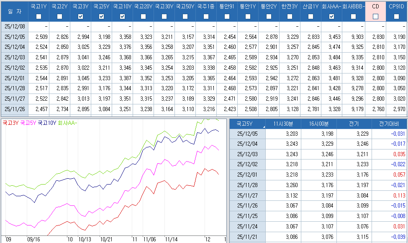Check the 국고2Y series checkbox

(x=59, y=17)
